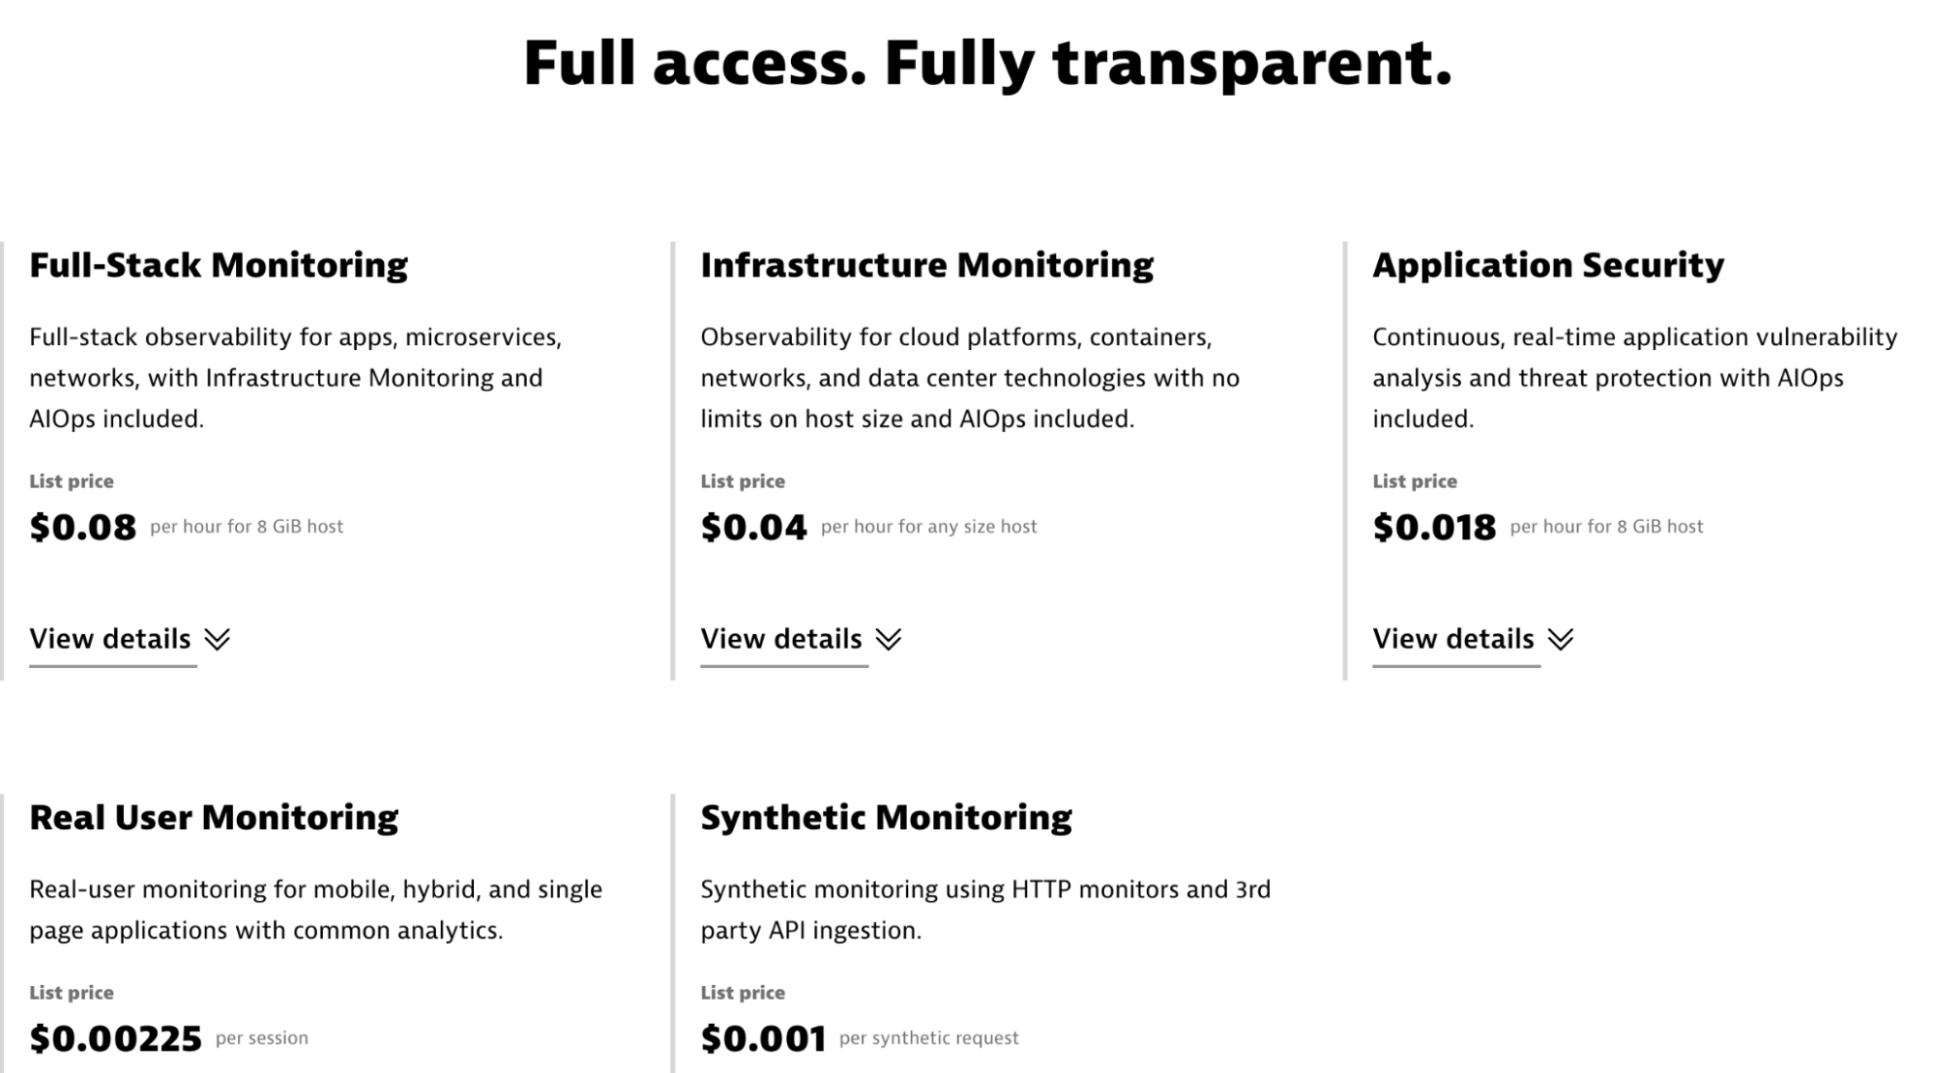Click the $0.001 per synthetic request price
This screenshot has height=1073, width=1933.
pos(763,1037)
